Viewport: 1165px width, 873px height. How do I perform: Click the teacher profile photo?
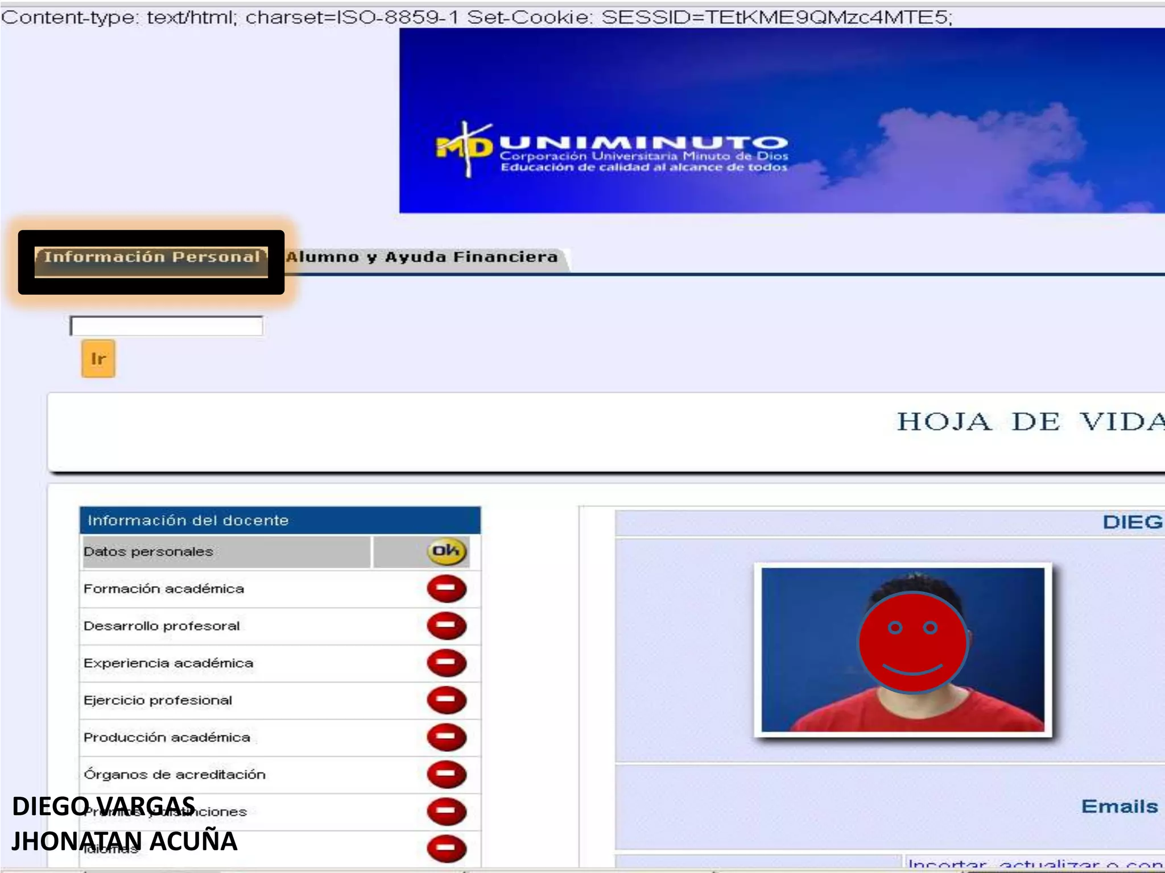click(902, 649)
